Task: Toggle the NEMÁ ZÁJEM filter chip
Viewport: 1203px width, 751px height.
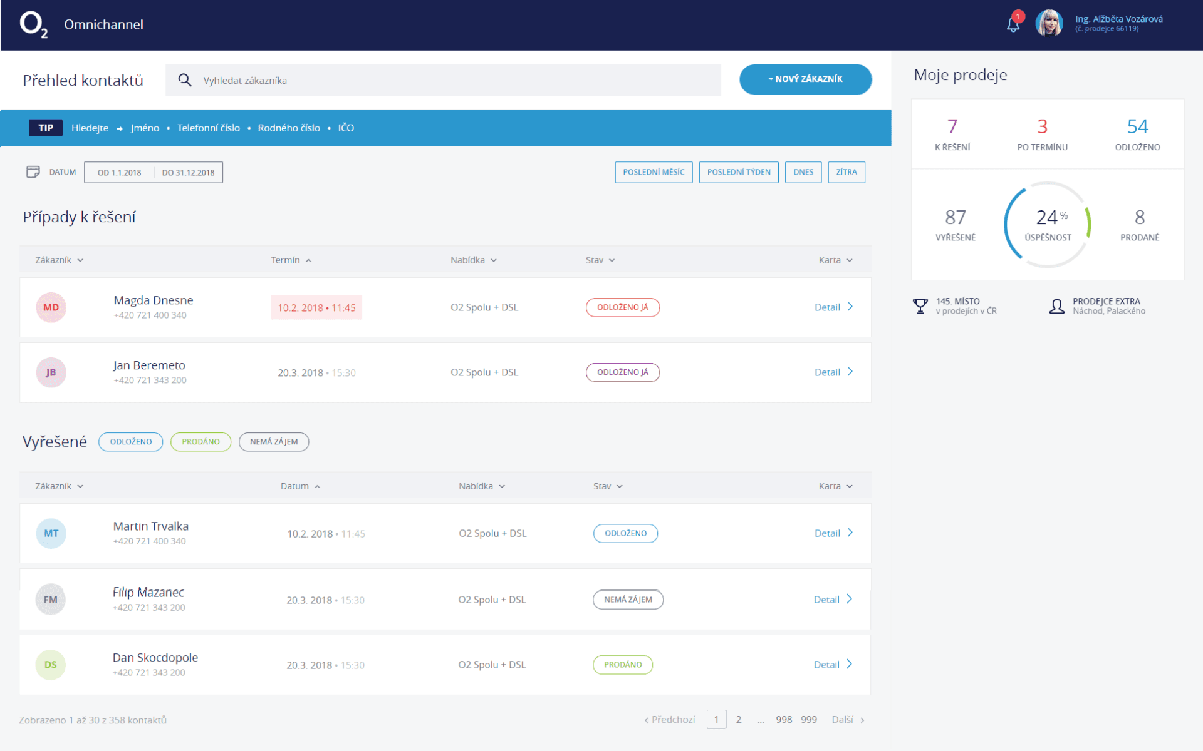Action: coord(274,442)
